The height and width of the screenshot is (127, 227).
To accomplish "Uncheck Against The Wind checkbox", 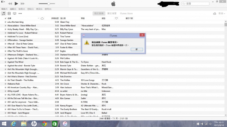I will [5, 62].
